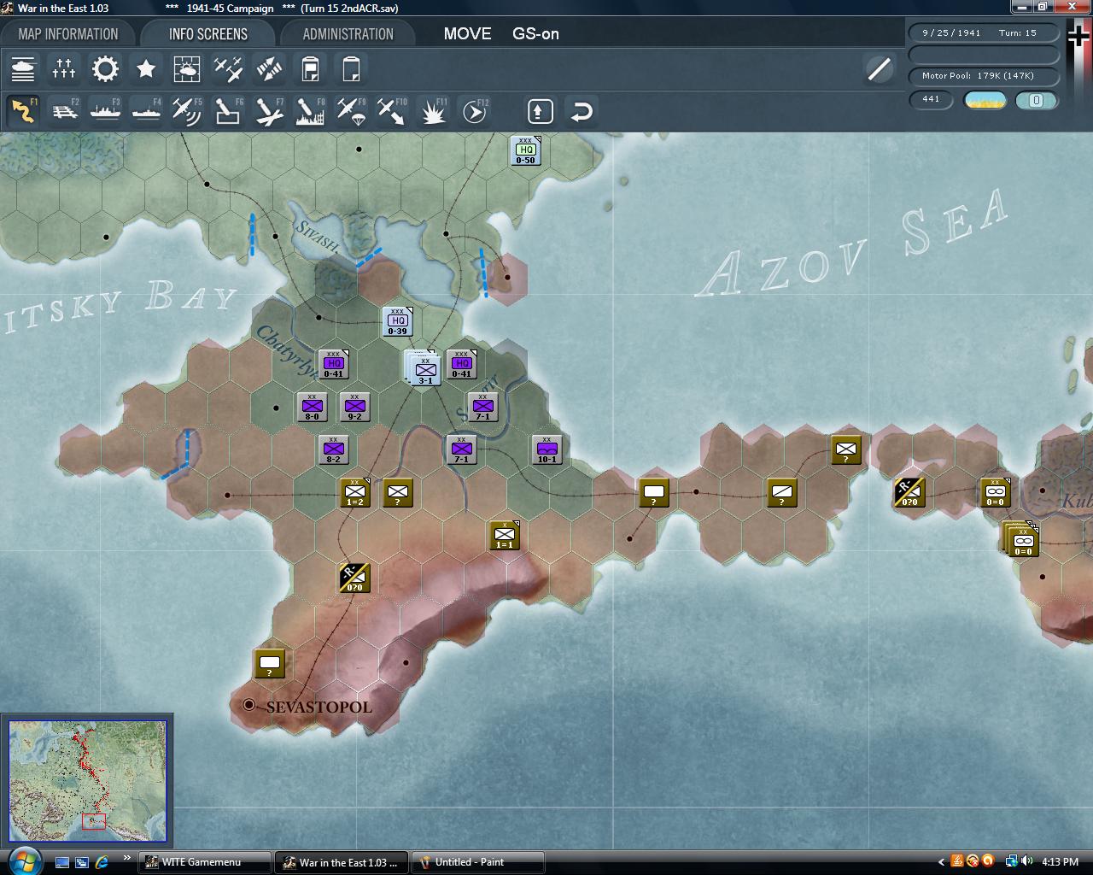Expand hidden system tray icons arrow
The width and height of the screenshot is (1093, 875).
[942, 862]
